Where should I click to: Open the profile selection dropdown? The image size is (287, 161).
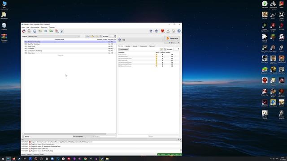(54, 36)
